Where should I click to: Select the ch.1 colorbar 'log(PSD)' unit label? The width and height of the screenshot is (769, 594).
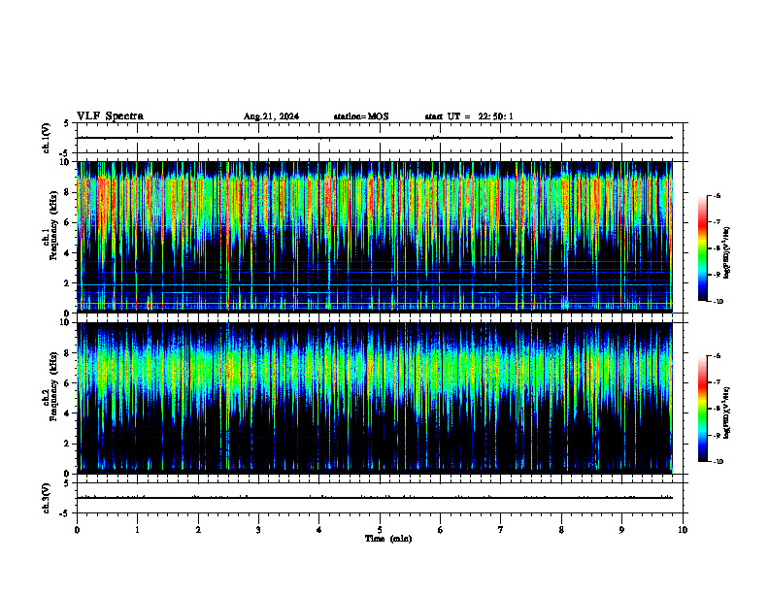tap(726, 253)
